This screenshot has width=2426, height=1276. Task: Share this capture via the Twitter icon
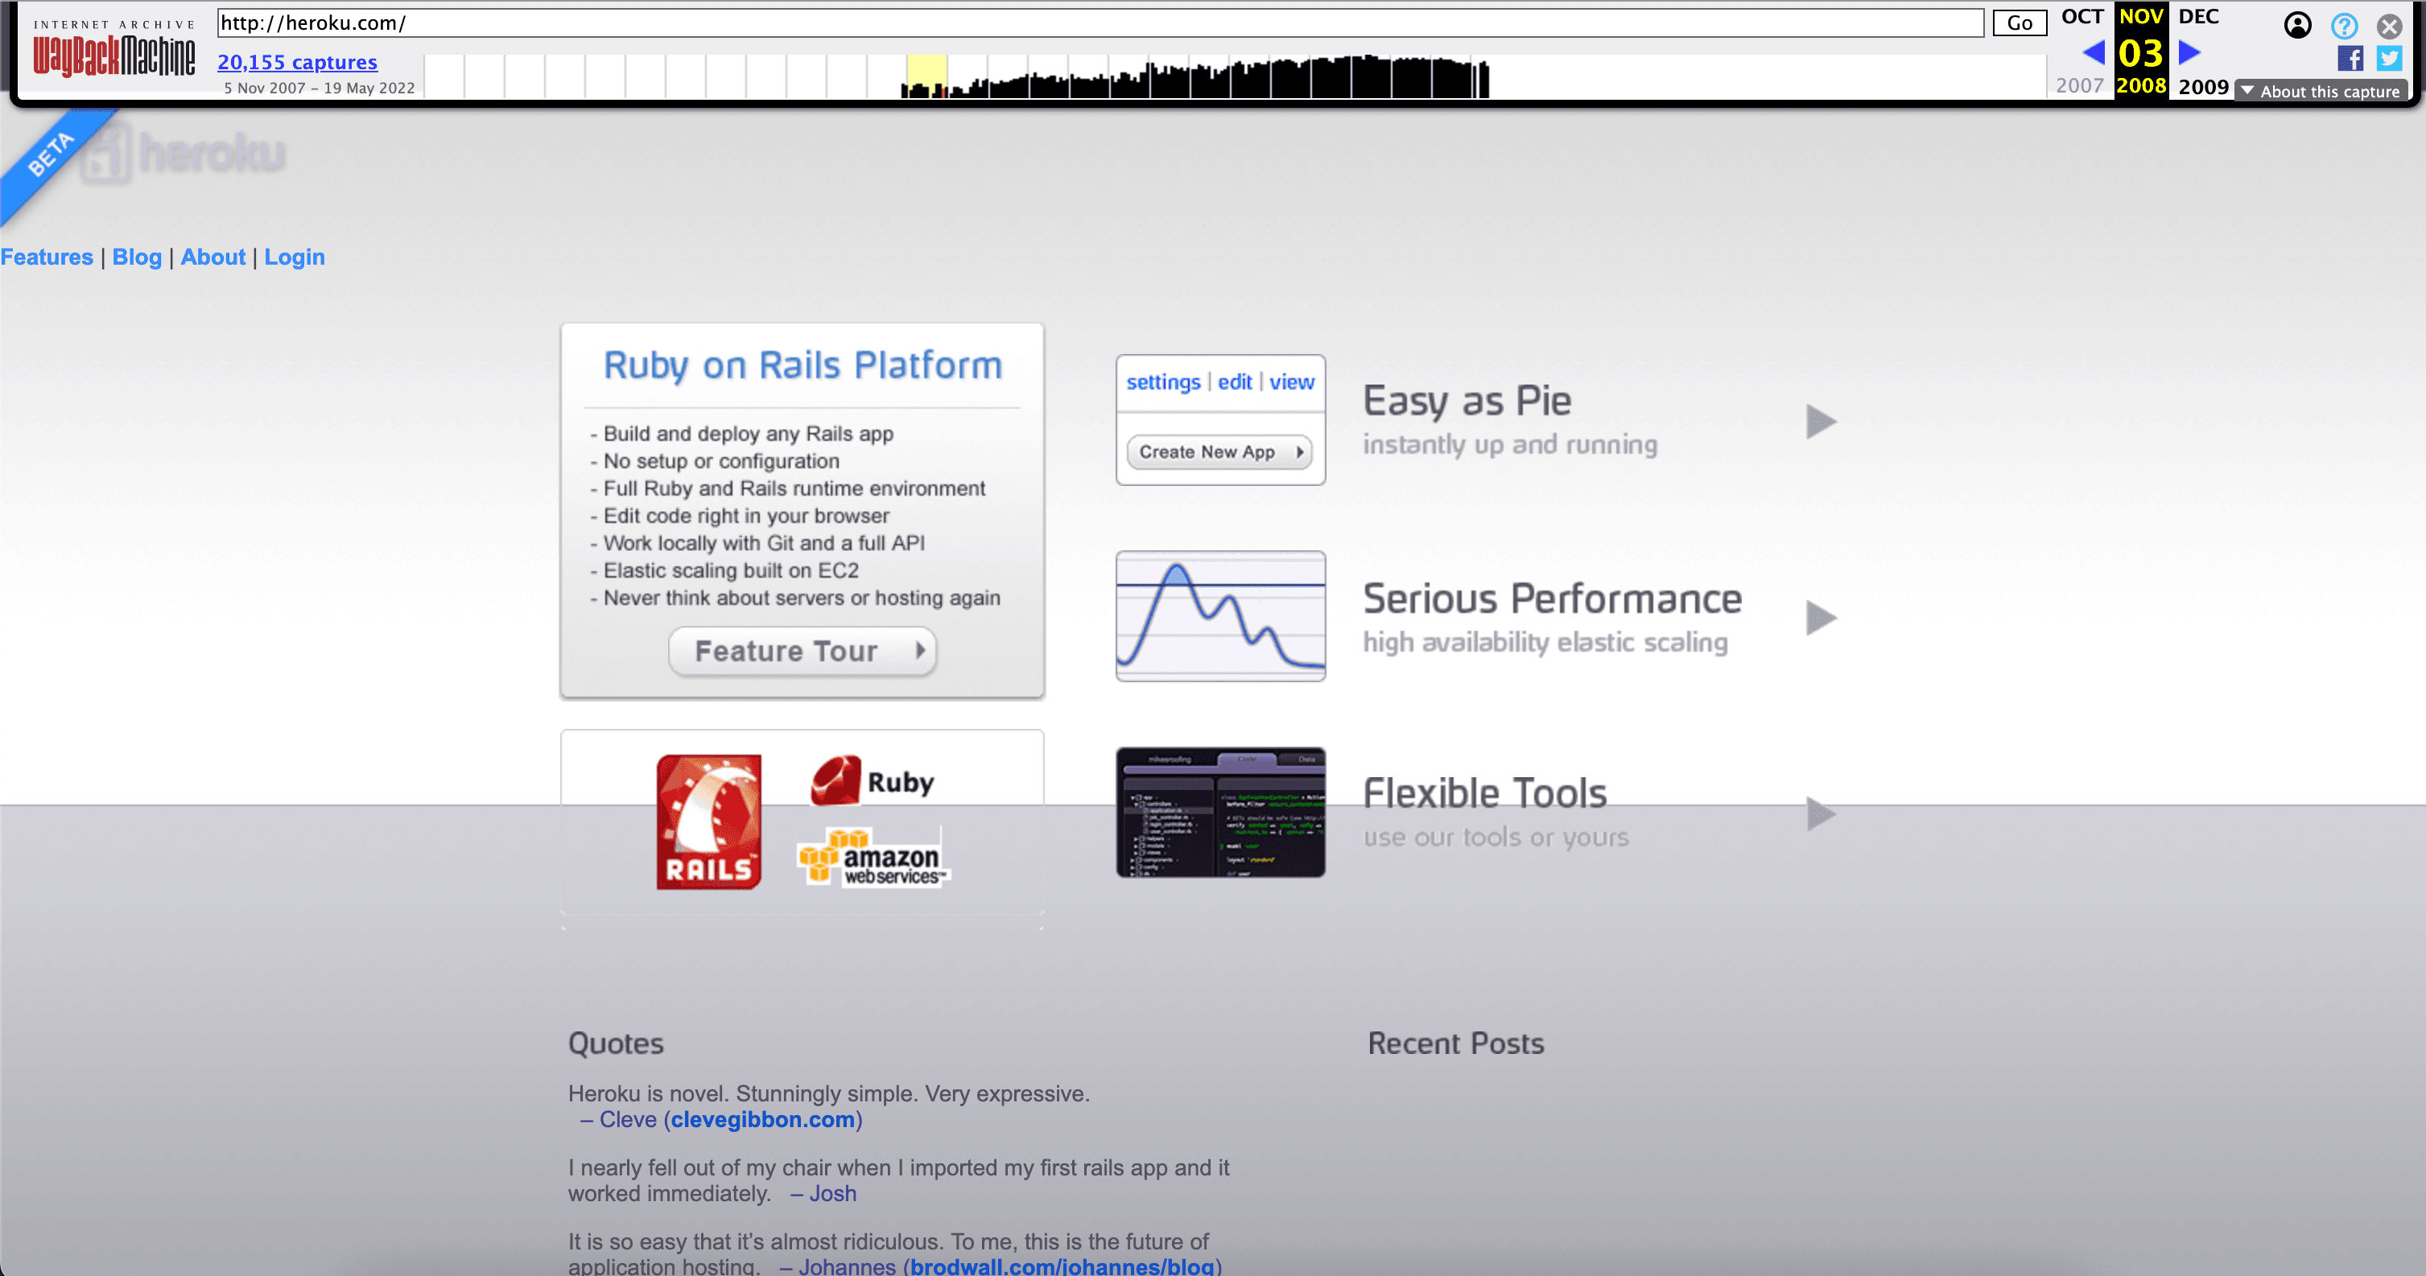pyautogui.click(x=2389, y=60)
